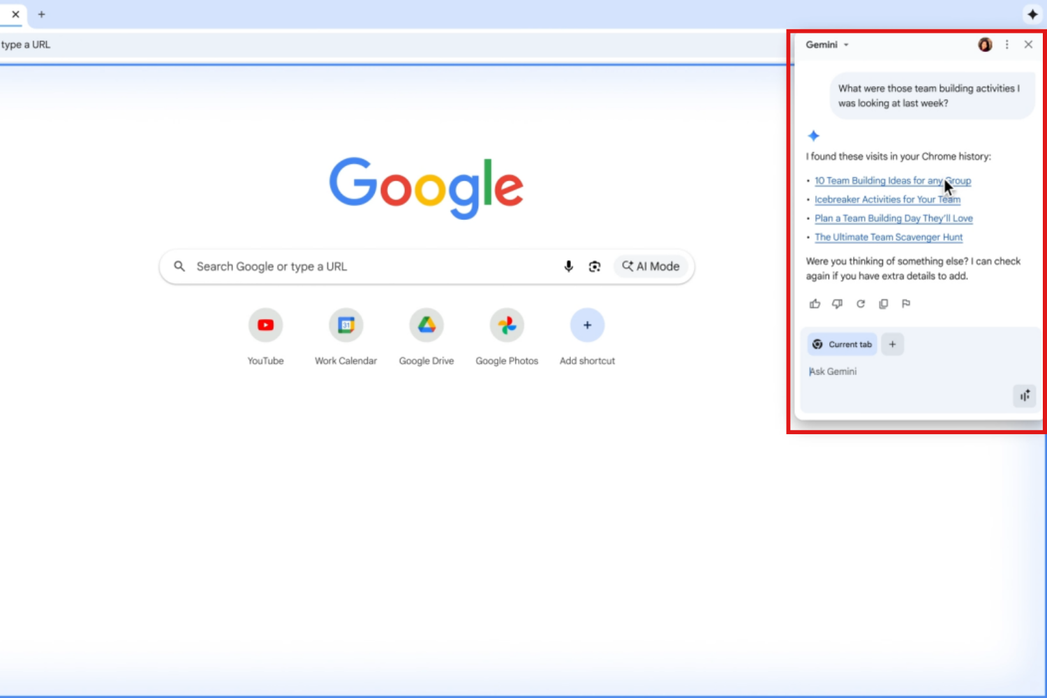This screenshot has width=1047, height=698.
Task: Copy the Gemini response to clipboard
Action: [884, 304]
